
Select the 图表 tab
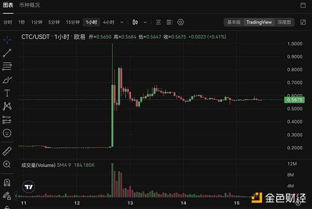point(8,5)
